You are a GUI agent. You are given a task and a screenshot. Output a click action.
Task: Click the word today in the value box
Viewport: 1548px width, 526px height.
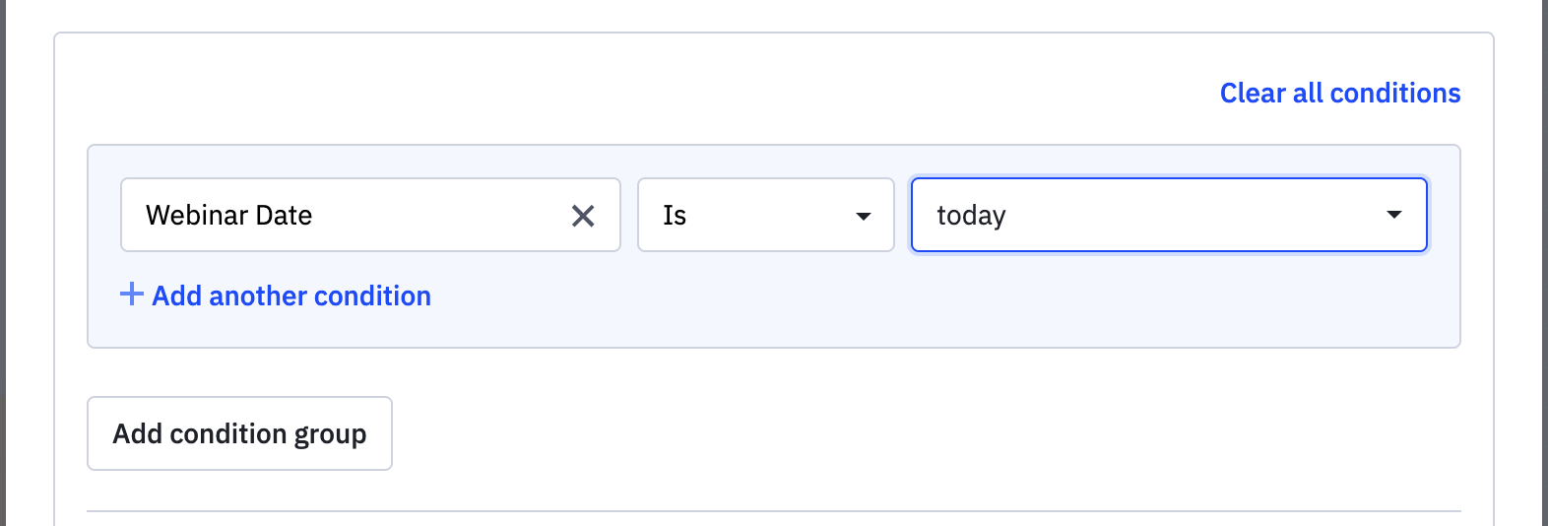pyautogui.click(x=971, y=215)
